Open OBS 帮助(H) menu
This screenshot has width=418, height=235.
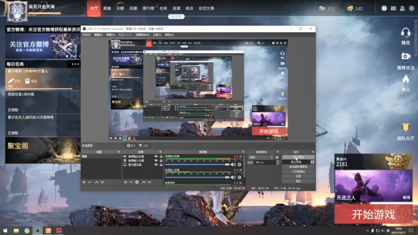pos(169,35)
